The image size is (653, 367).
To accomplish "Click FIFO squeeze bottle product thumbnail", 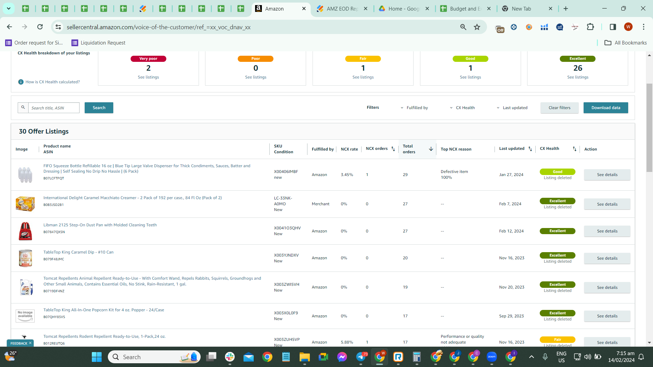I will click(25, 175).
